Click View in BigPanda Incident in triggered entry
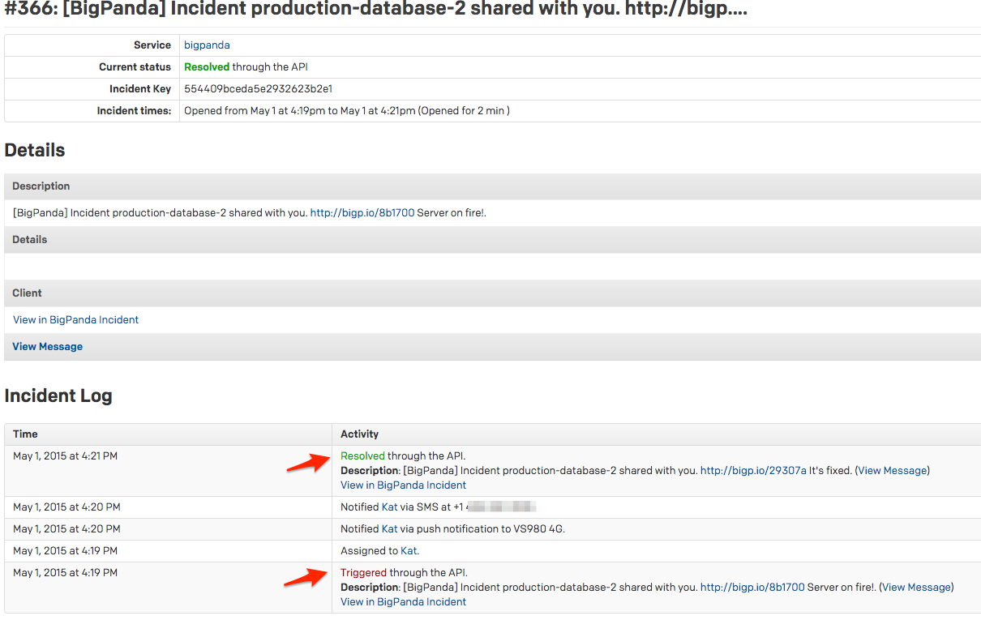 click(x=403, y=601)
